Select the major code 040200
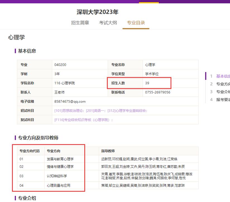230x202 pixels. pos(60,65)
